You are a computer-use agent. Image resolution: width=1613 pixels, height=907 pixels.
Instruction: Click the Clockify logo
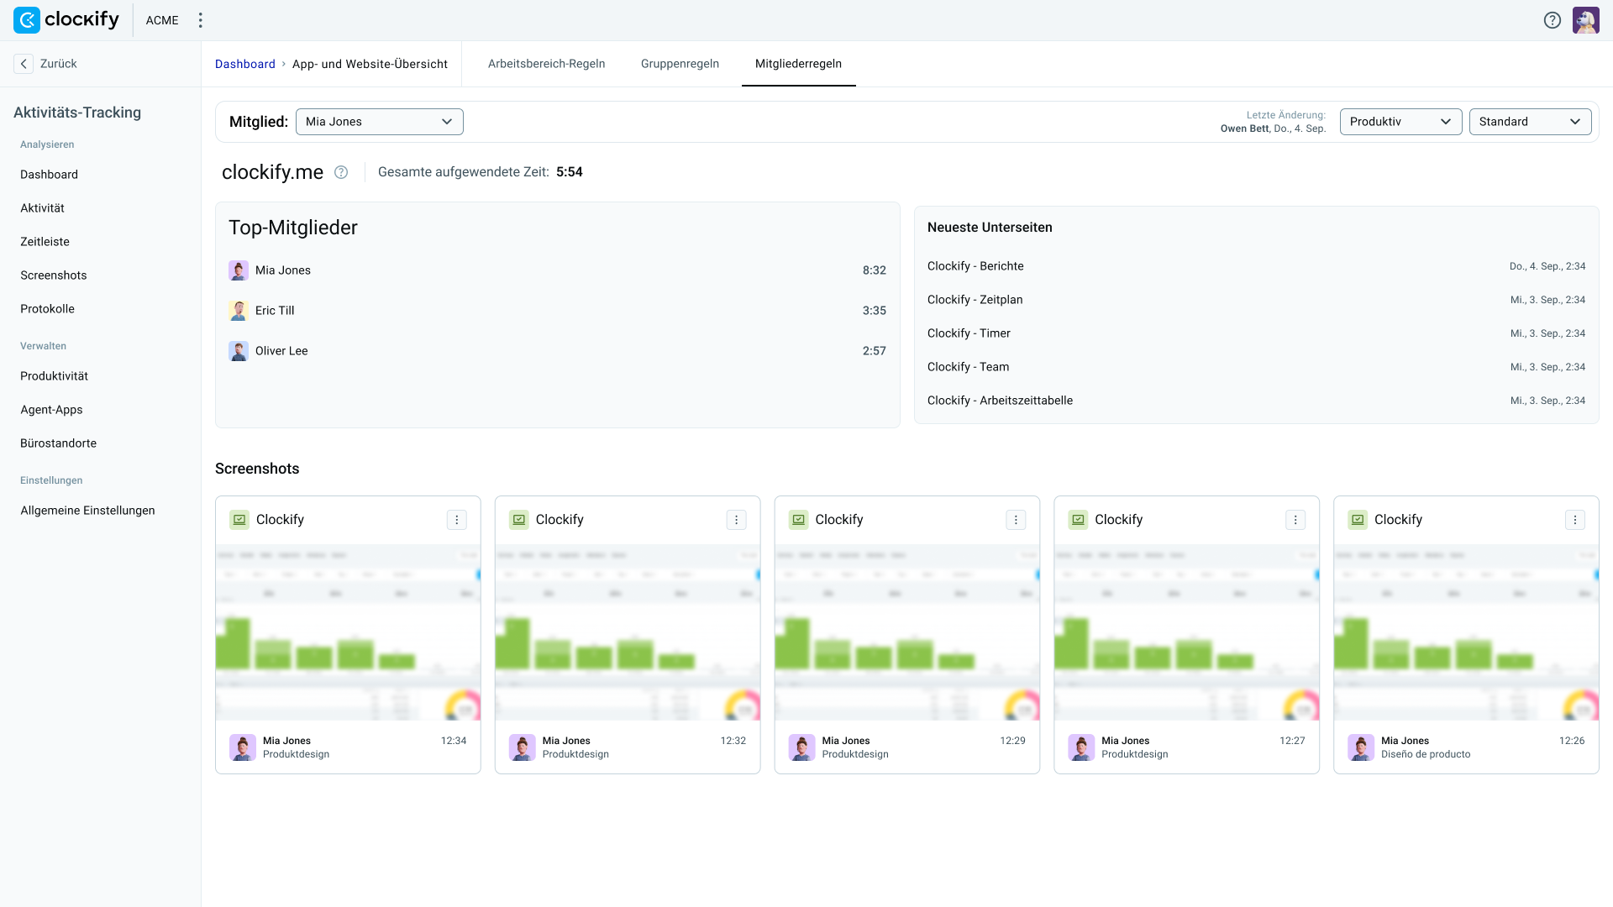66,20
